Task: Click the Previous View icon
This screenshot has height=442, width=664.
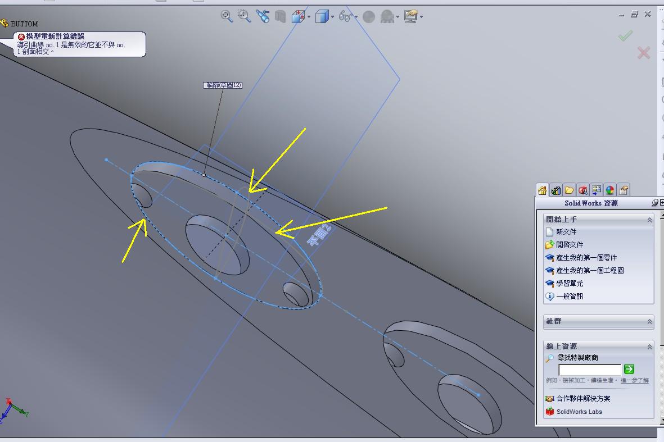Action: click(263, 16)
